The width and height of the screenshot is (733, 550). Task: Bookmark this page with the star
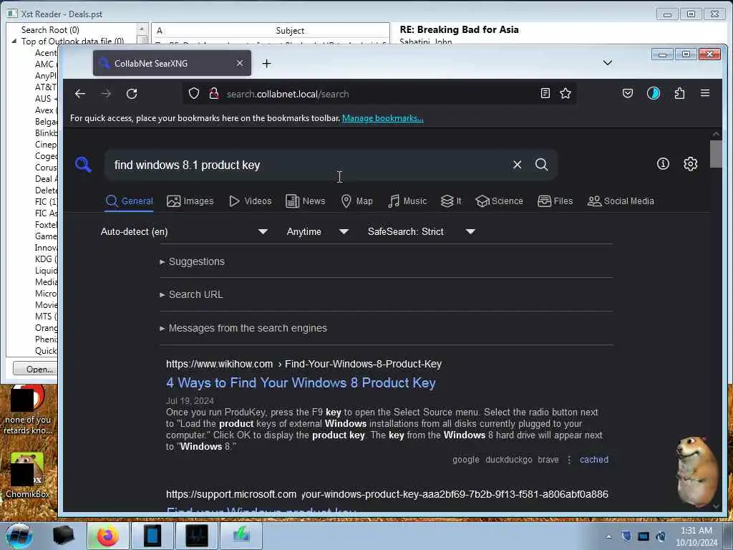click(x=565, y=94)
